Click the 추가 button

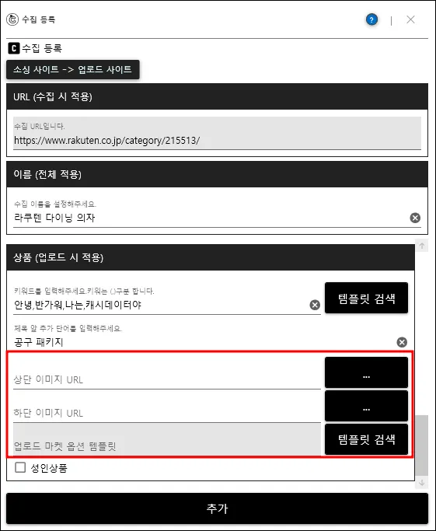pos(218,508)
